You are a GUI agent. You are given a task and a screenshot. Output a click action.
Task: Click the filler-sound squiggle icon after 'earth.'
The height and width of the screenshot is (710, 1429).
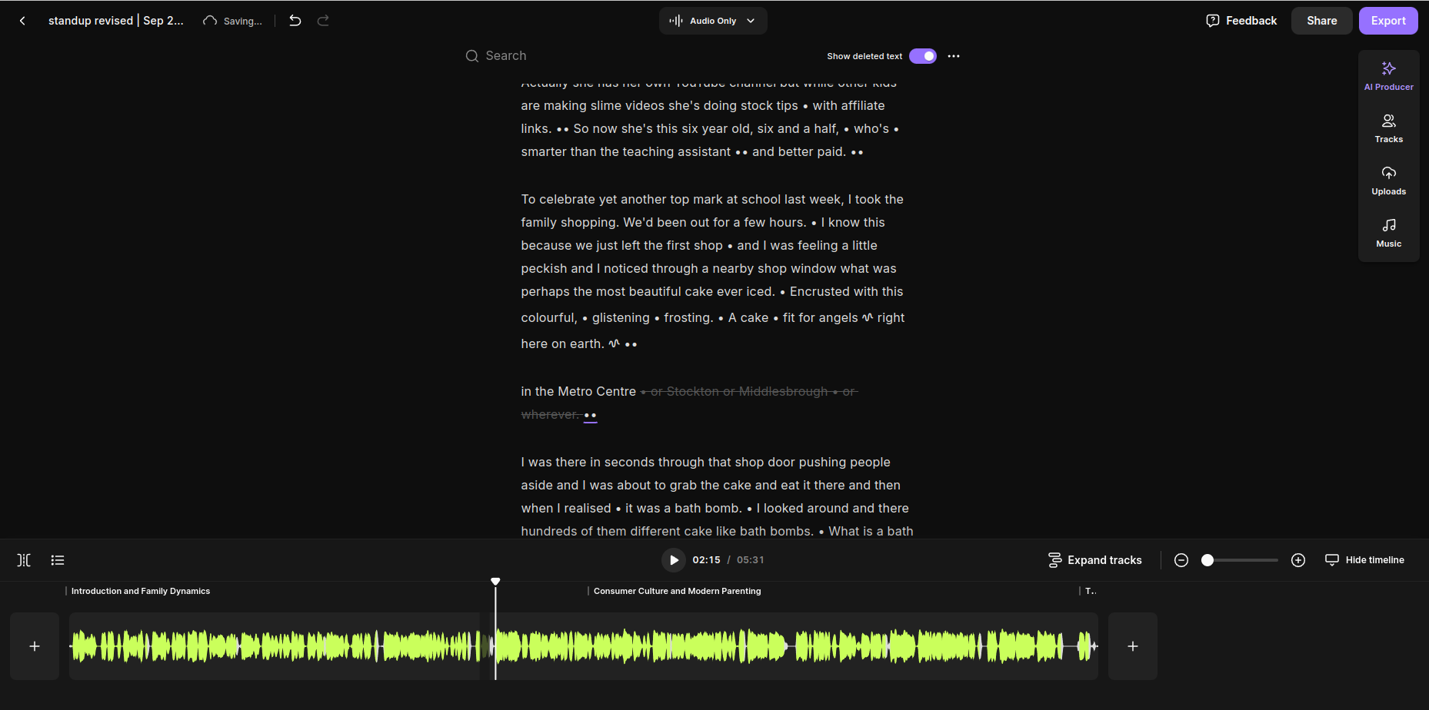click(x=614, y=343)
